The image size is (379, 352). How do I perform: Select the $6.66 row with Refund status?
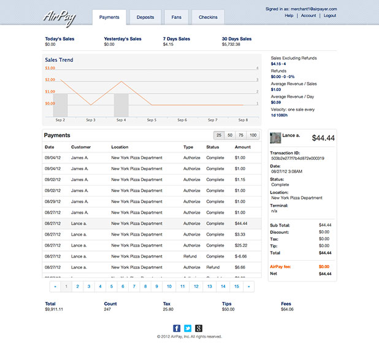(152, 268)
